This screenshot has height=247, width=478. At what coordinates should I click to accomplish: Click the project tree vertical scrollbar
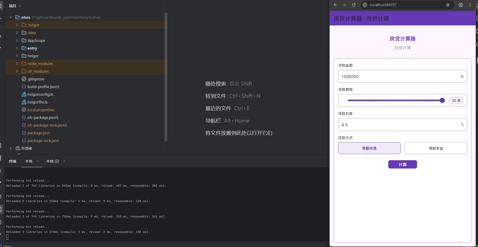point(166,77)
